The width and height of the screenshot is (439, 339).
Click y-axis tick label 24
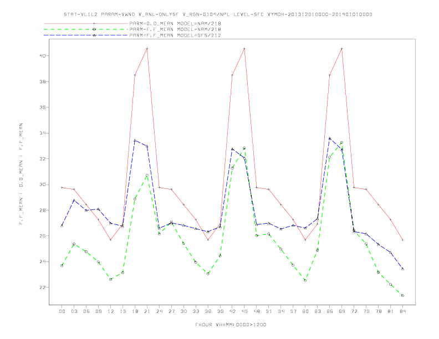pyautogui.click(x=43, y=261)
